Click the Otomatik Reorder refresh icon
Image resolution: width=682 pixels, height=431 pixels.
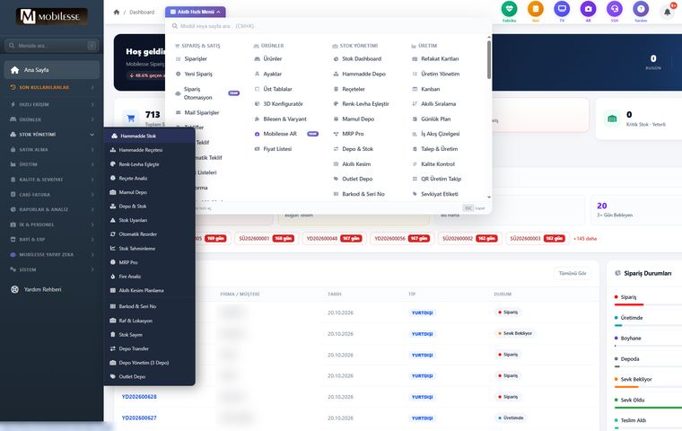pyautogui.click(x=113, y=234)
